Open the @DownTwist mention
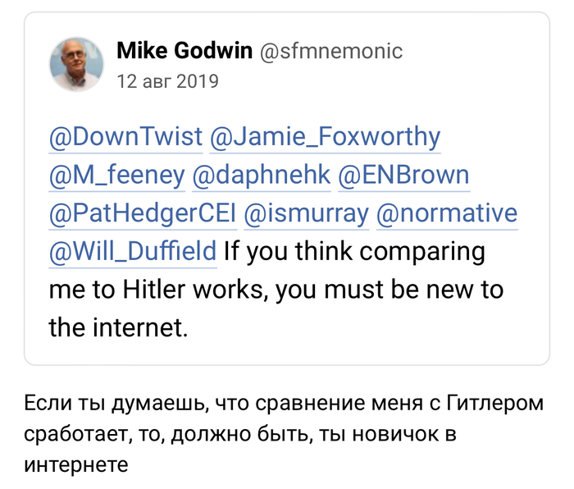The width and height of the screenshot is (574, 489). point(125,136)
